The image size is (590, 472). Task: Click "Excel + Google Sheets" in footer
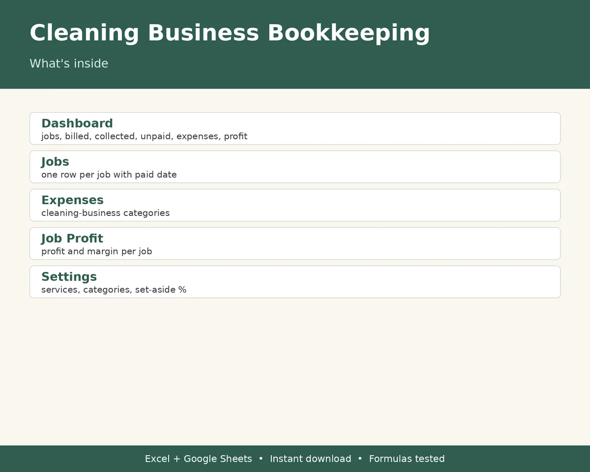pyautogui.click(x=198, y=459)
